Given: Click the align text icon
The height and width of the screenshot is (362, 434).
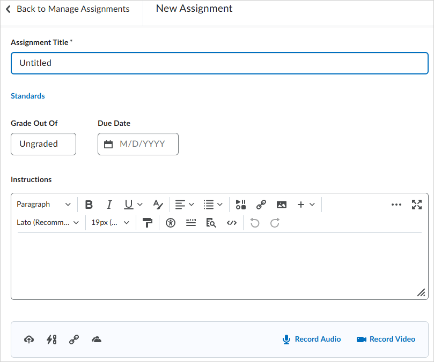Looking at the screenshot, I should pyautogui.click(x=180, y=205).
